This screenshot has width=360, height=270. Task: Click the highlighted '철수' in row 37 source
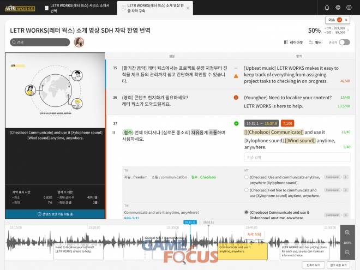click(128, 132)
